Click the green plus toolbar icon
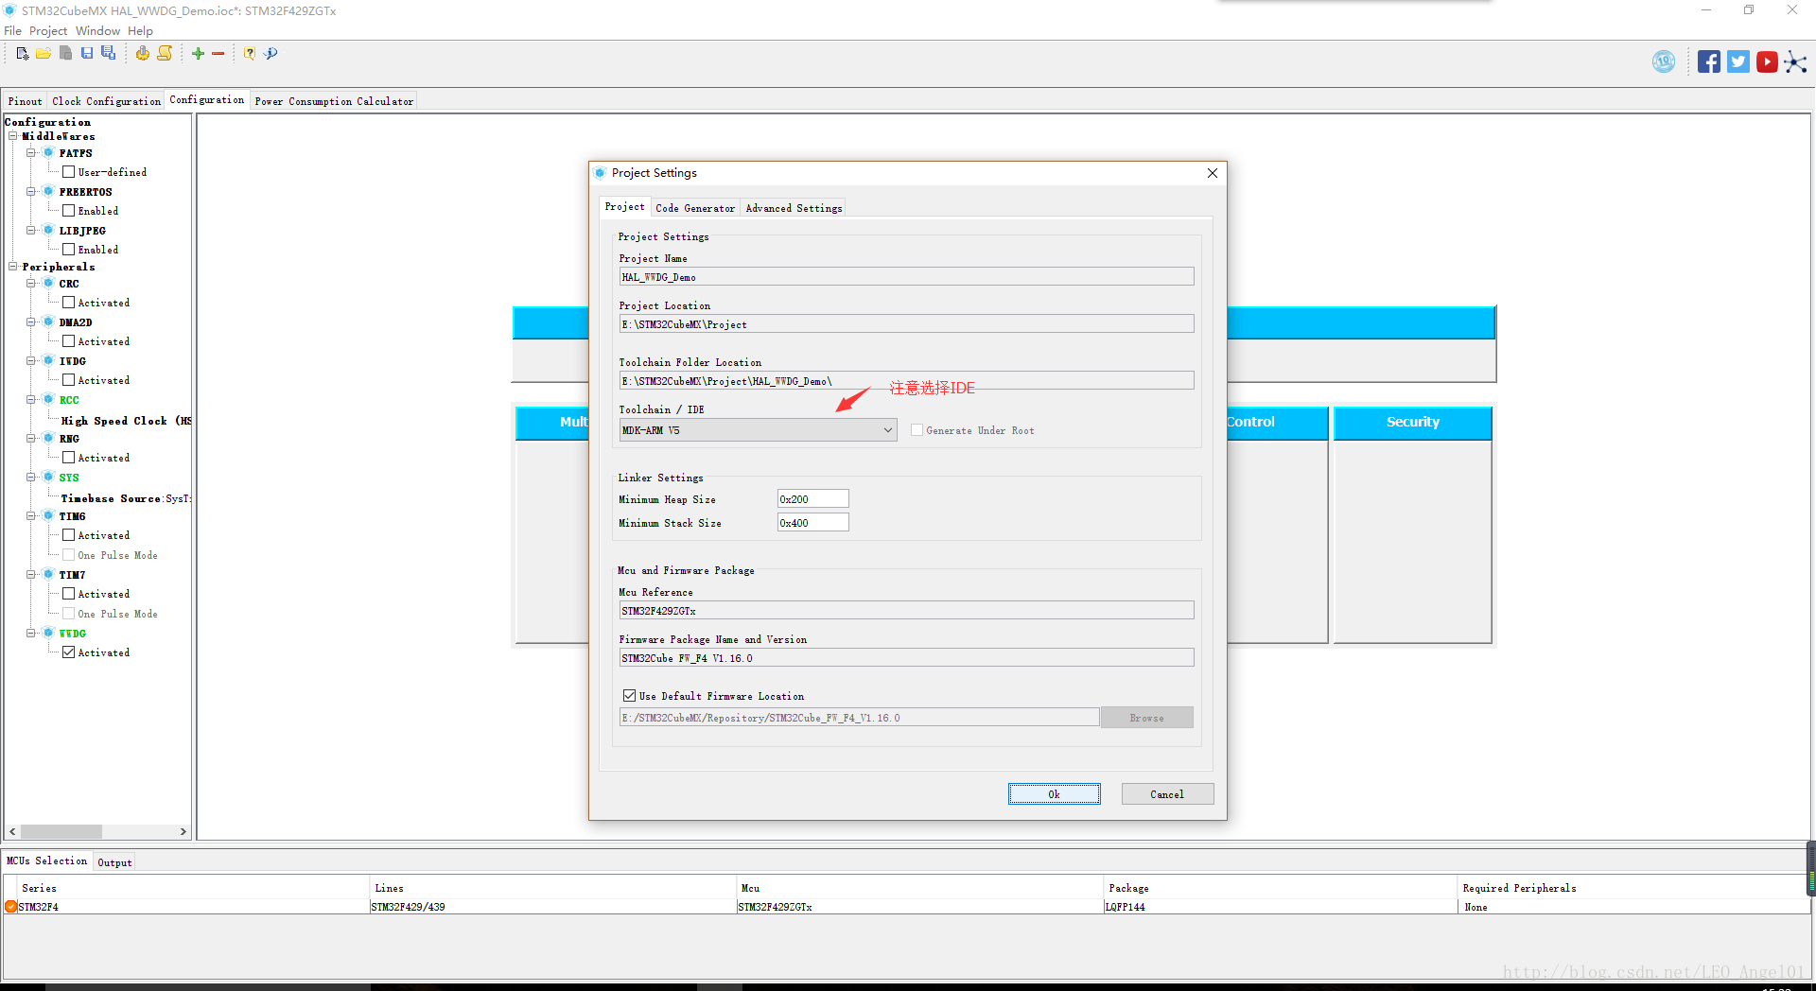The height and width of the screenshot is (991, 1816). 198,54
